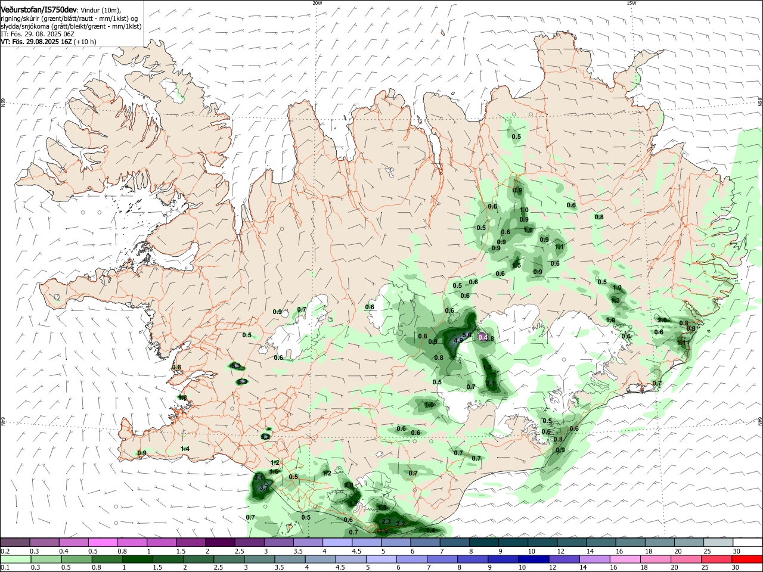
Task: Select the darkest purple 2–2.5 snow legend swatch
Action: click(x=219, y=542)
